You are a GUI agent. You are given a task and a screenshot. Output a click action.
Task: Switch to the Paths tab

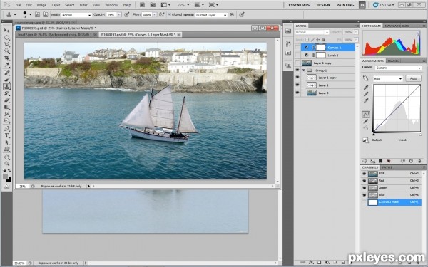pos(387,167)
